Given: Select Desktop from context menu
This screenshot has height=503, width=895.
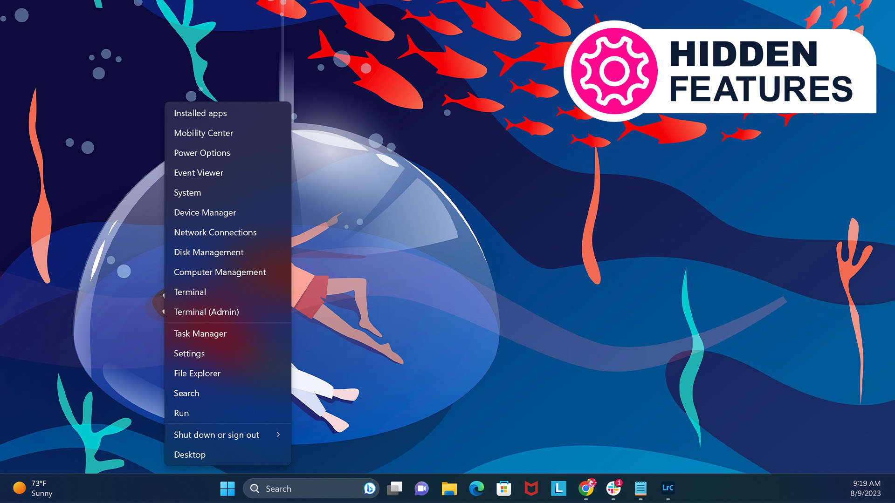Looking at the screenshot, I should [189, 455].
